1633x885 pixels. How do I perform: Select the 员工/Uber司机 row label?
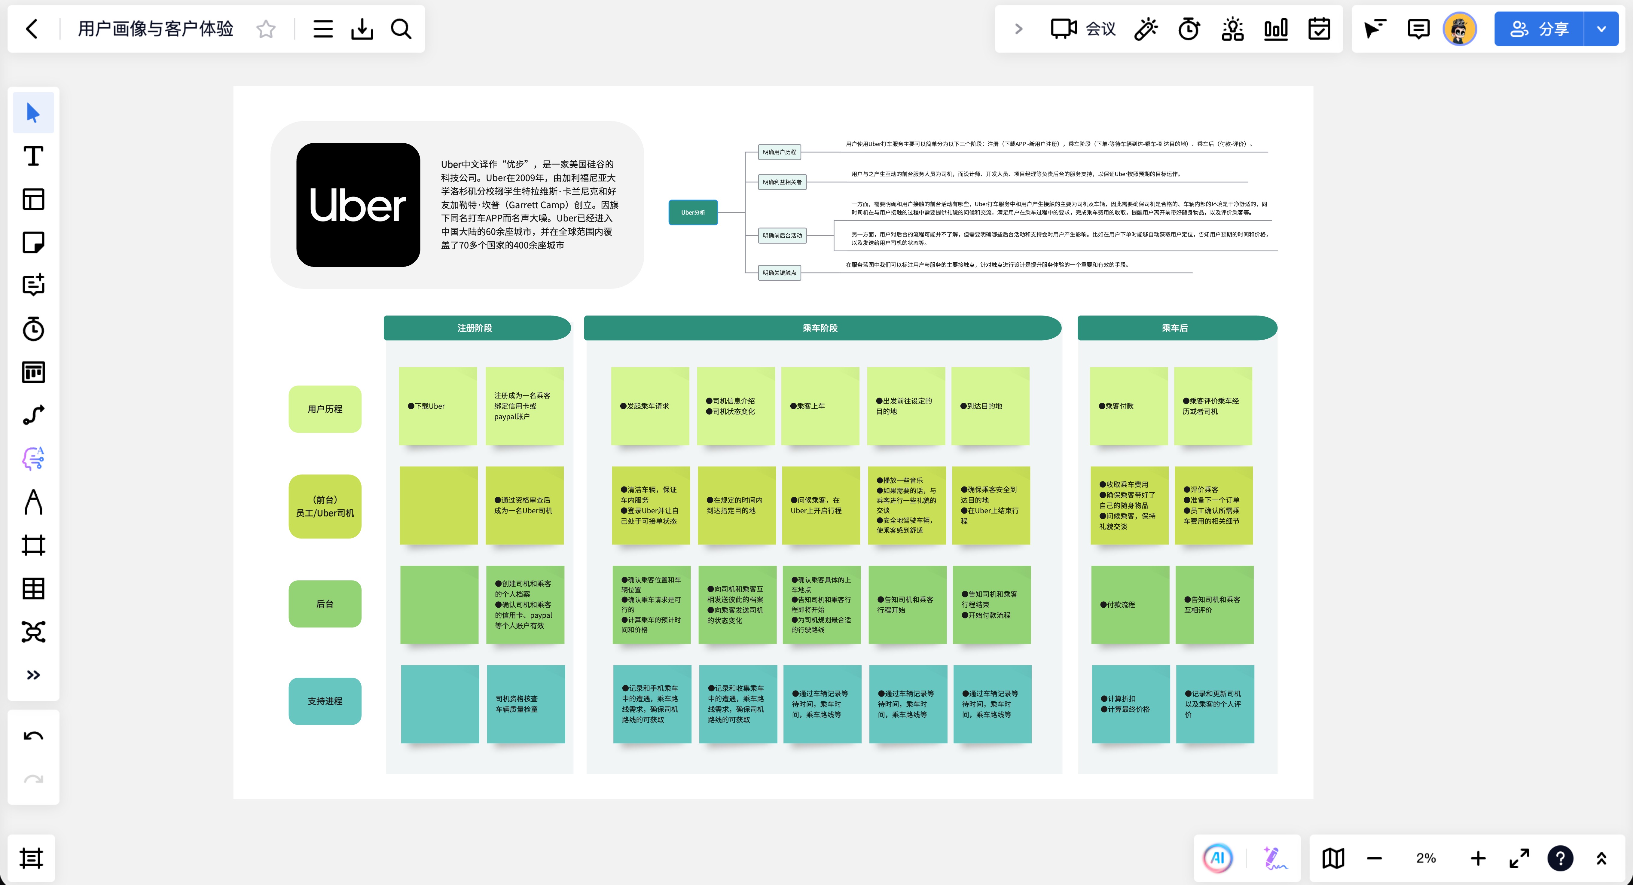click(325, 507)
